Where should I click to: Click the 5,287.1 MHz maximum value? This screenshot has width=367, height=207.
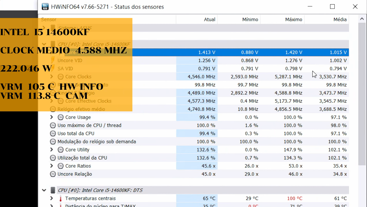289,77
